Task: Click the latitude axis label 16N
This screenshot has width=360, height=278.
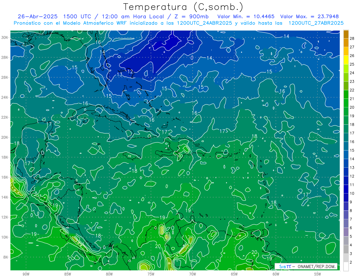Action: tap(5, 177)
